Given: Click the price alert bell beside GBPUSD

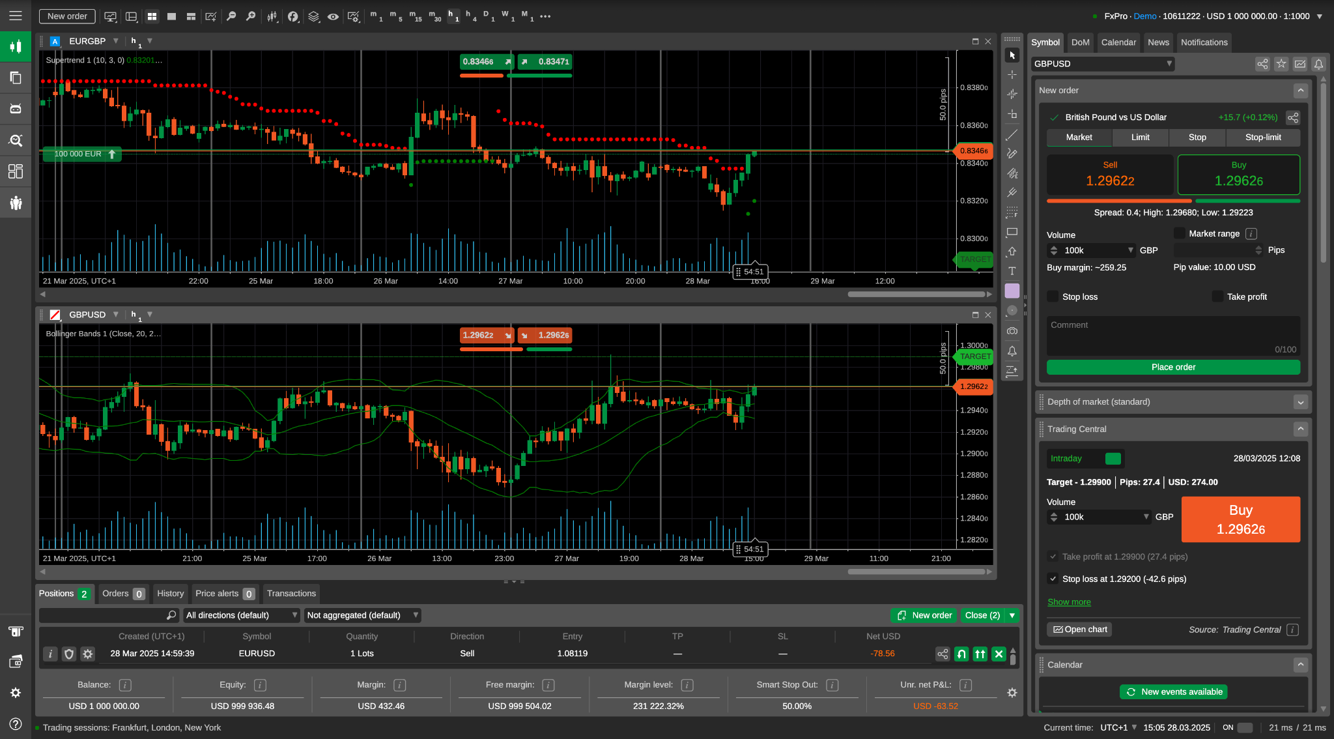Looking at the screenshot, I should (1318, 64).
